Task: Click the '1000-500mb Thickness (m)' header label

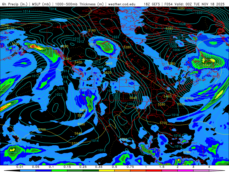Action: (x=80, y=4)
